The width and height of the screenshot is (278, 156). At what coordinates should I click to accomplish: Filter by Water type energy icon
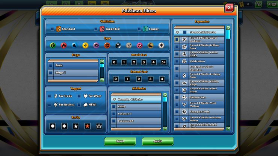click(x=74, y=45)
